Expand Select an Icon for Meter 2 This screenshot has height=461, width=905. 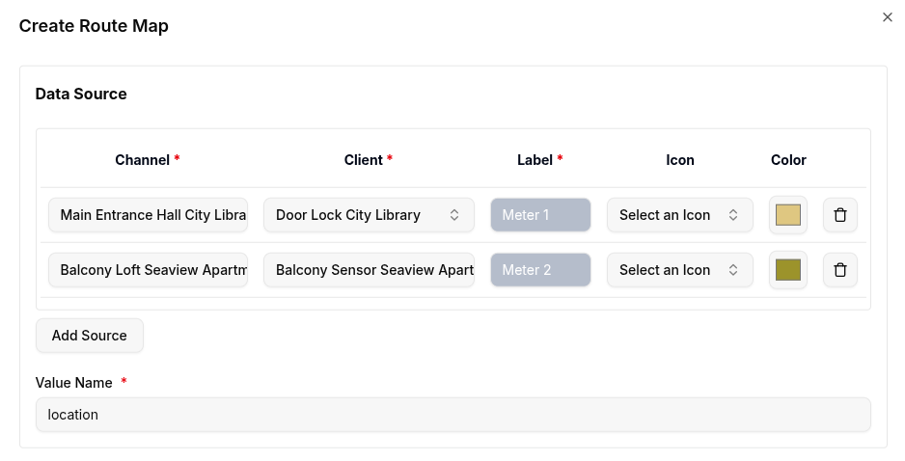pos(679,270)
